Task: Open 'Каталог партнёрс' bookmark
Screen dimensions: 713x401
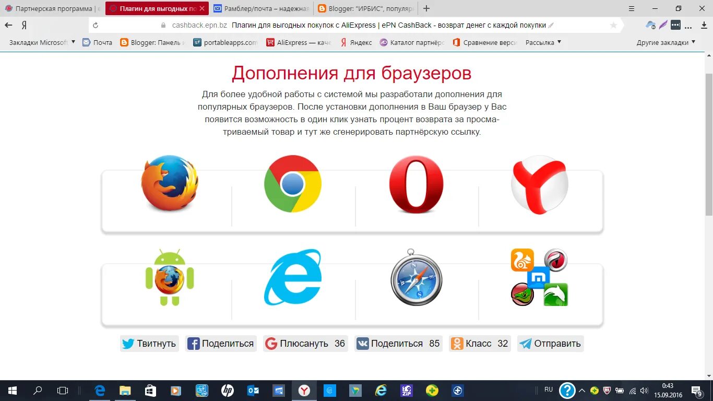Action: (412, 42)
